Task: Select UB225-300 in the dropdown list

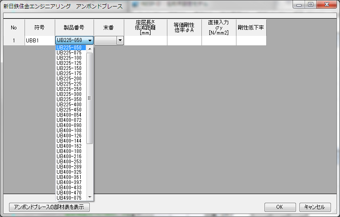Action: (71, 94)
